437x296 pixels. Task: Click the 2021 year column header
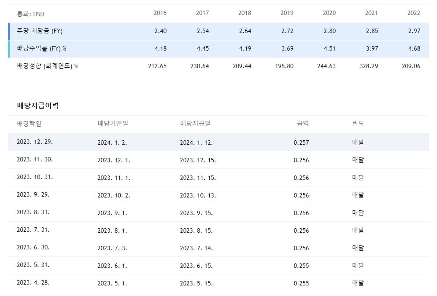click(x=371, y=13)
